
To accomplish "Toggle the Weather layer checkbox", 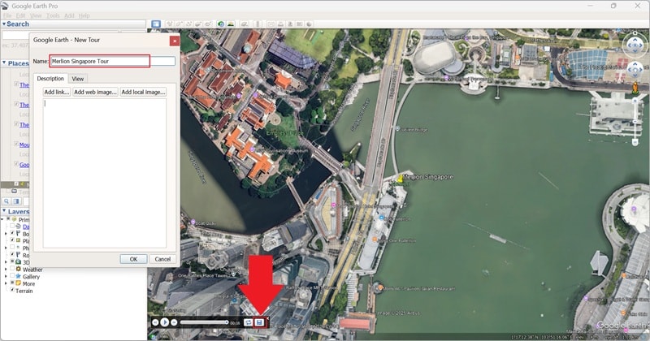I will (x=12, y=269).
